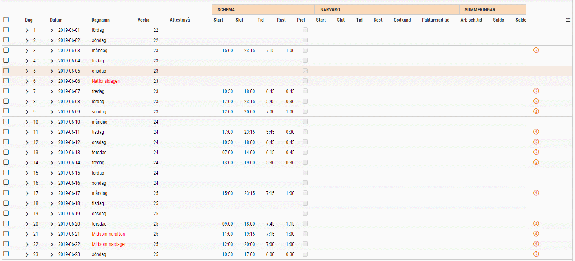Click the SCHEMA column group header
The image size is (575, 261).
[263, 9]
